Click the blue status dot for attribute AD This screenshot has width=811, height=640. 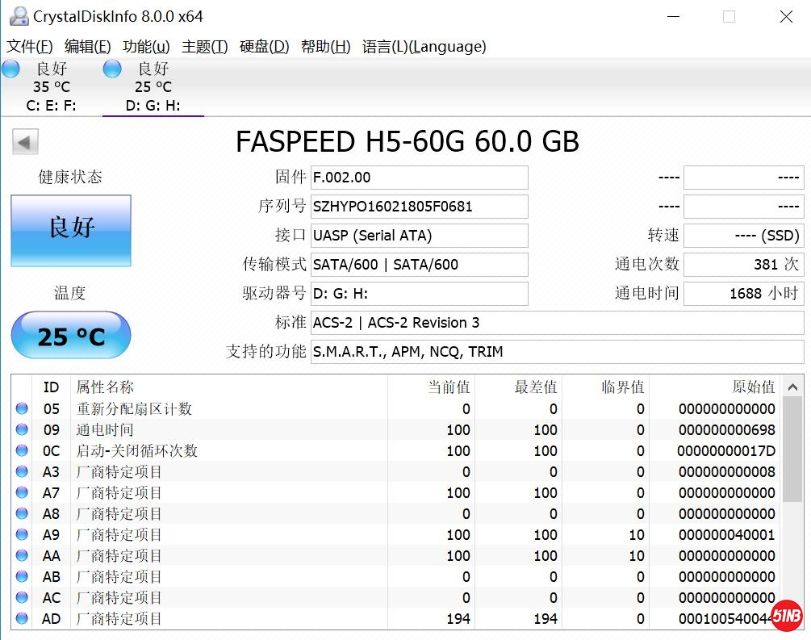pos(21,618)
